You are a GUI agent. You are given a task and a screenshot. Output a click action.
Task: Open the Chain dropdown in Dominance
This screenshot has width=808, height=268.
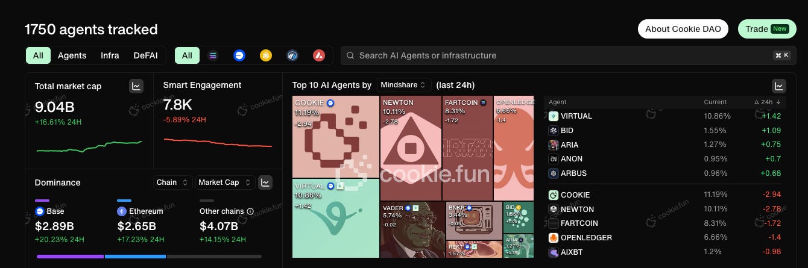[172, 182]
